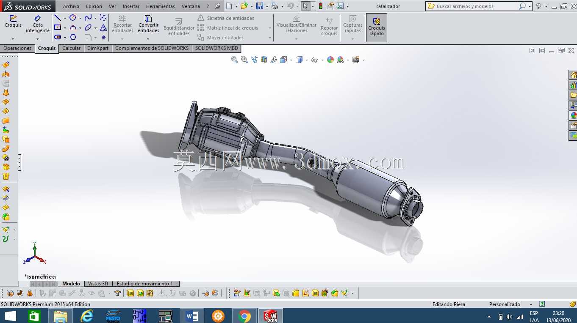Click the Appearances task pane icon
The height and width of the screenshot is (323, 577).
pos(573,115)
